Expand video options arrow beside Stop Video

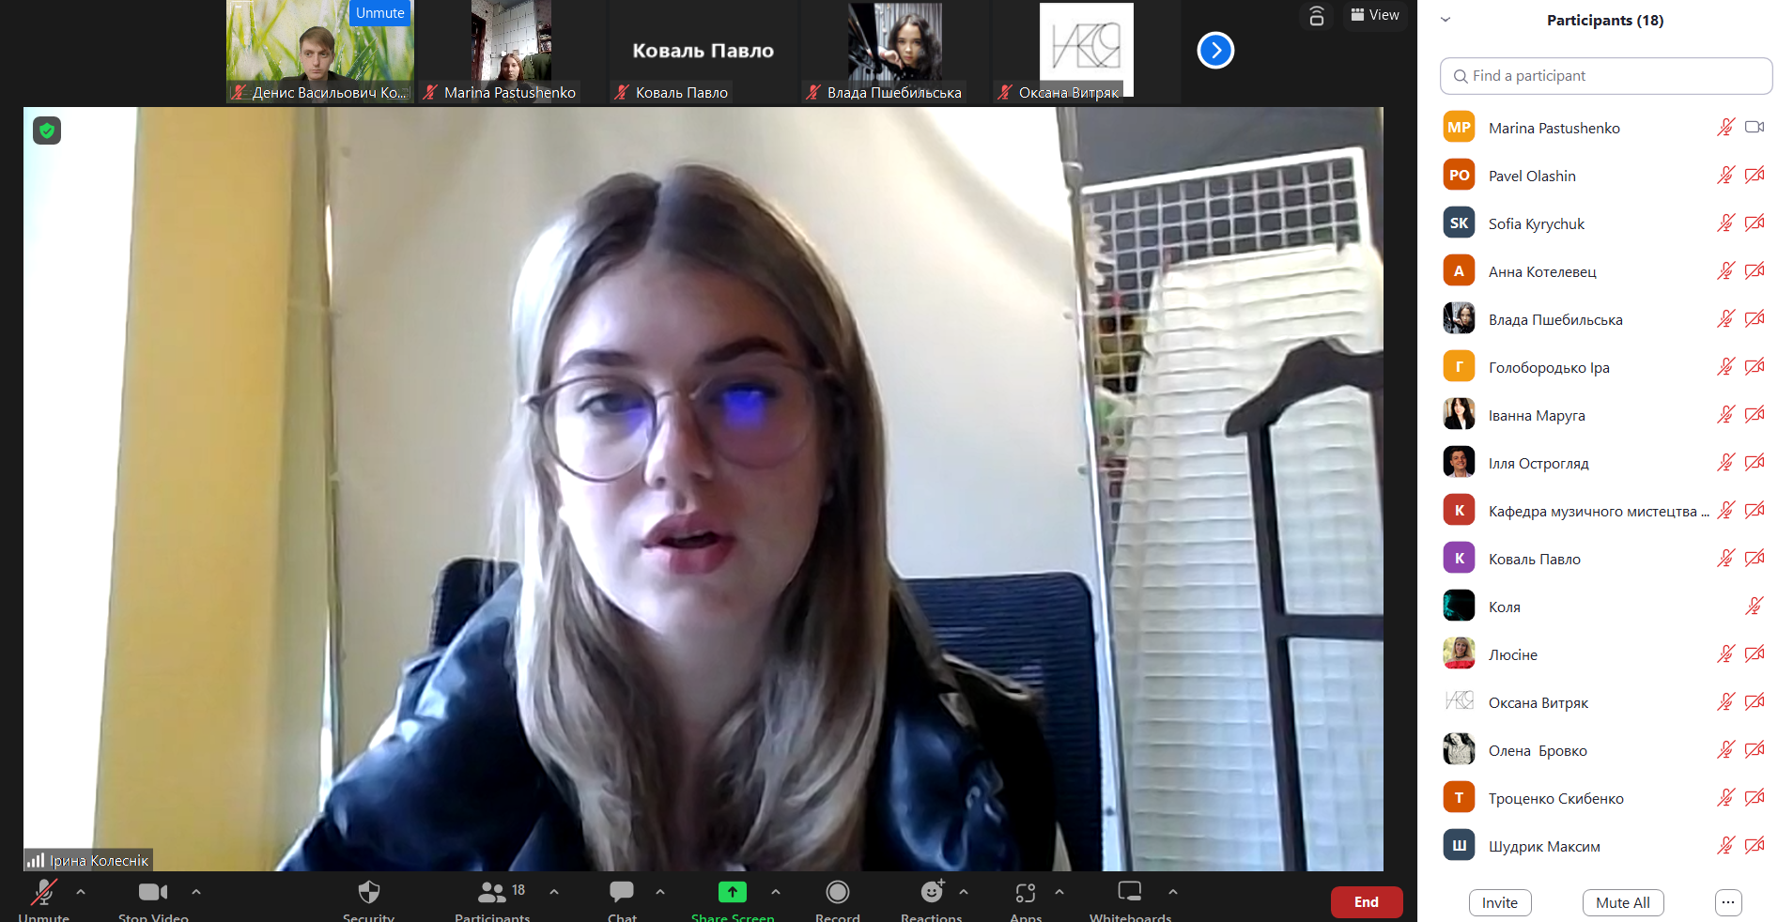pyautogui.click(x=196, y=892)
